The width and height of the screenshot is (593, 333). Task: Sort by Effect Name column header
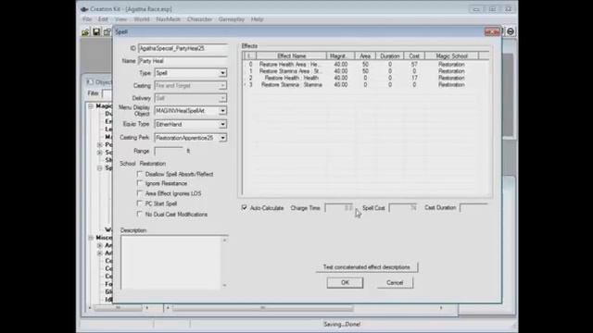tap(291, 55)
